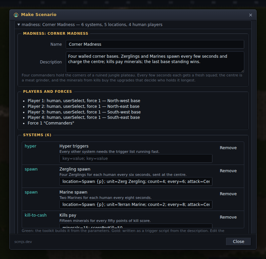Select the Player 4 South-east base line

click(84, 117)
